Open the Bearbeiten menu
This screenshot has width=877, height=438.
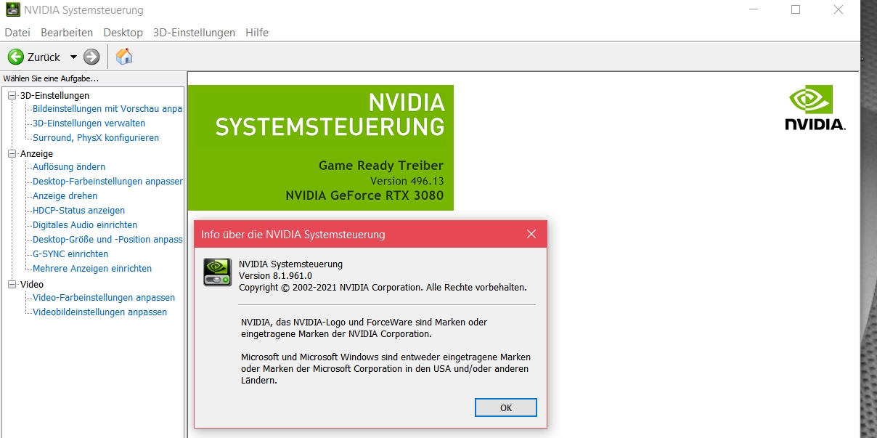tap(67, 33)
